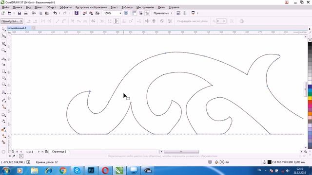
Task: Open the Правка menu
Action: click(17, 7)
